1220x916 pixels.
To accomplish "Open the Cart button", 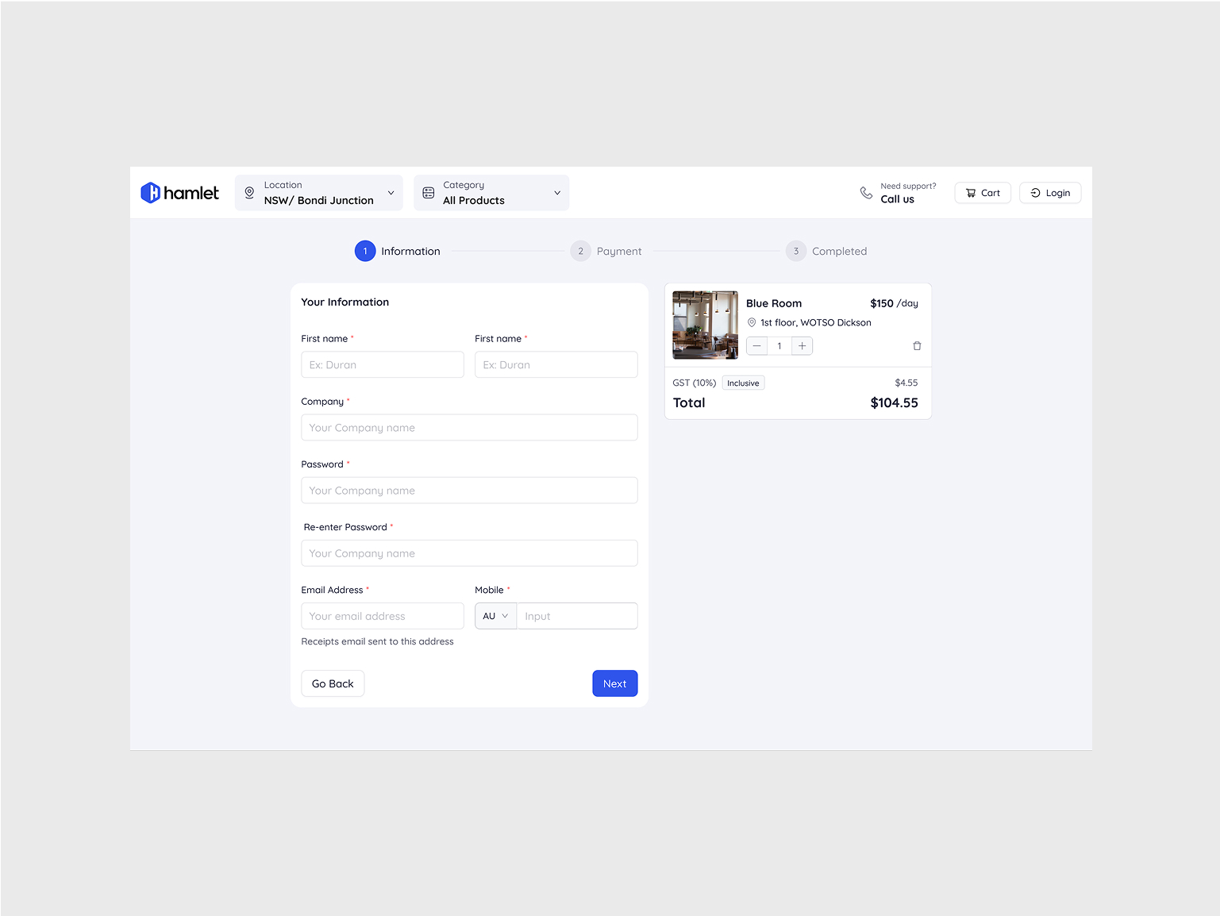I will (x=982, y=193).
